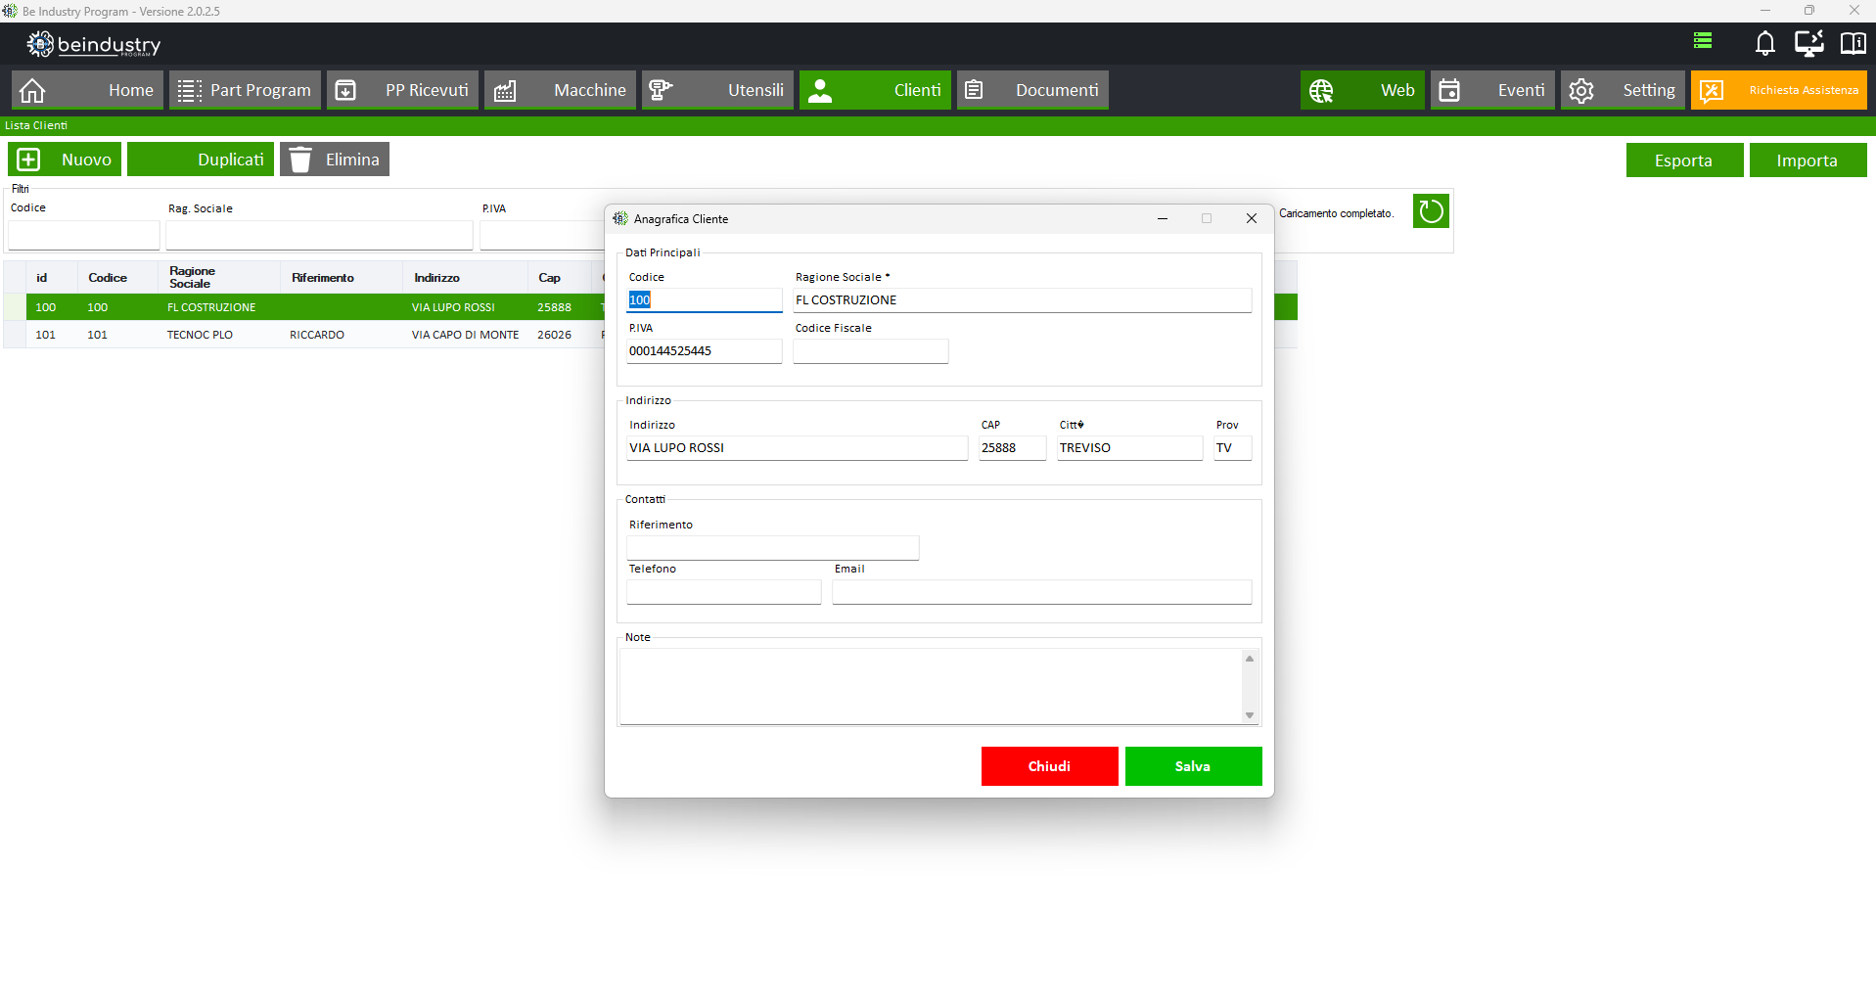Click Richiesta Assistenza button
The height and width of the screenshot is (1007, 1876).
pyautogui.click(x=1778, y=90)
